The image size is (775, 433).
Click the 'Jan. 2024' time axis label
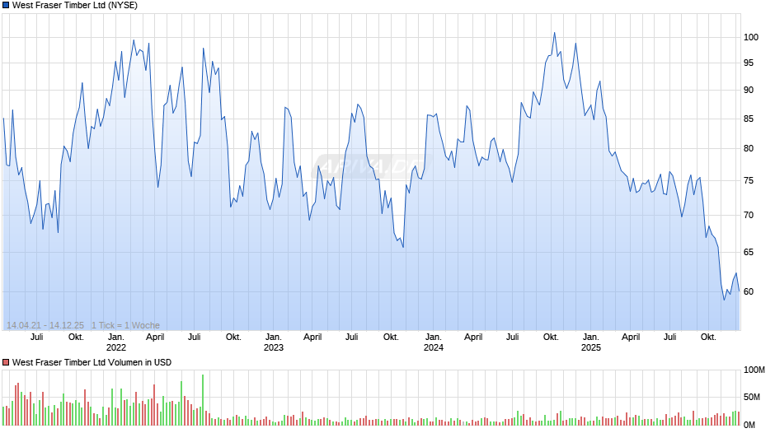[x=434, y=342]
